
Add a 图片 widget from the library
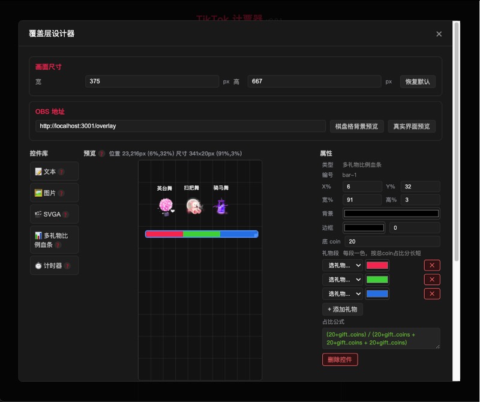pyautogui.click(x=54, y=193)
